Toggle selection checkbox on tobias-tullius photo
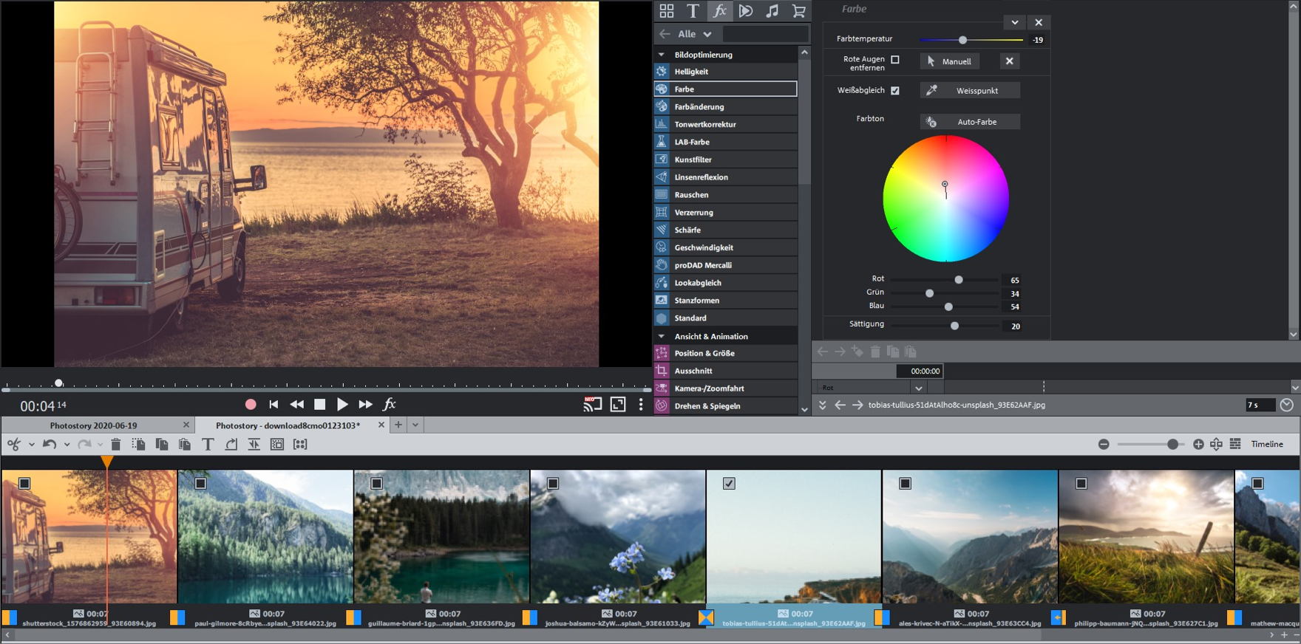The width and height of the screenshot is (1301, 644). (729, 483)
